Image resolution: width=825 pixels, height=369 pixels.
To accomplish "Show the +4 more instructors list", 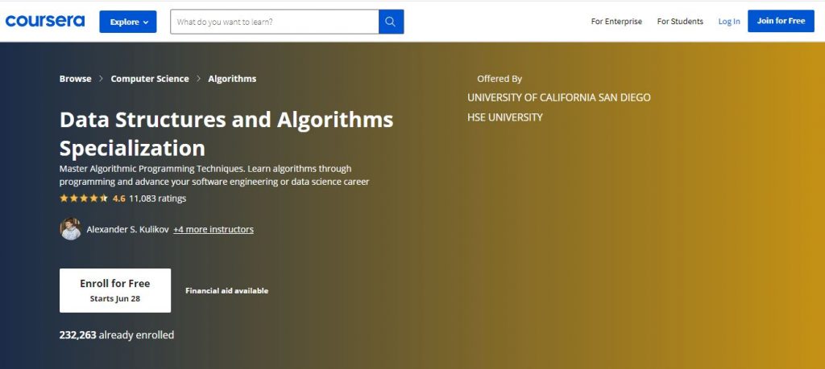I will tap(214, 229).
